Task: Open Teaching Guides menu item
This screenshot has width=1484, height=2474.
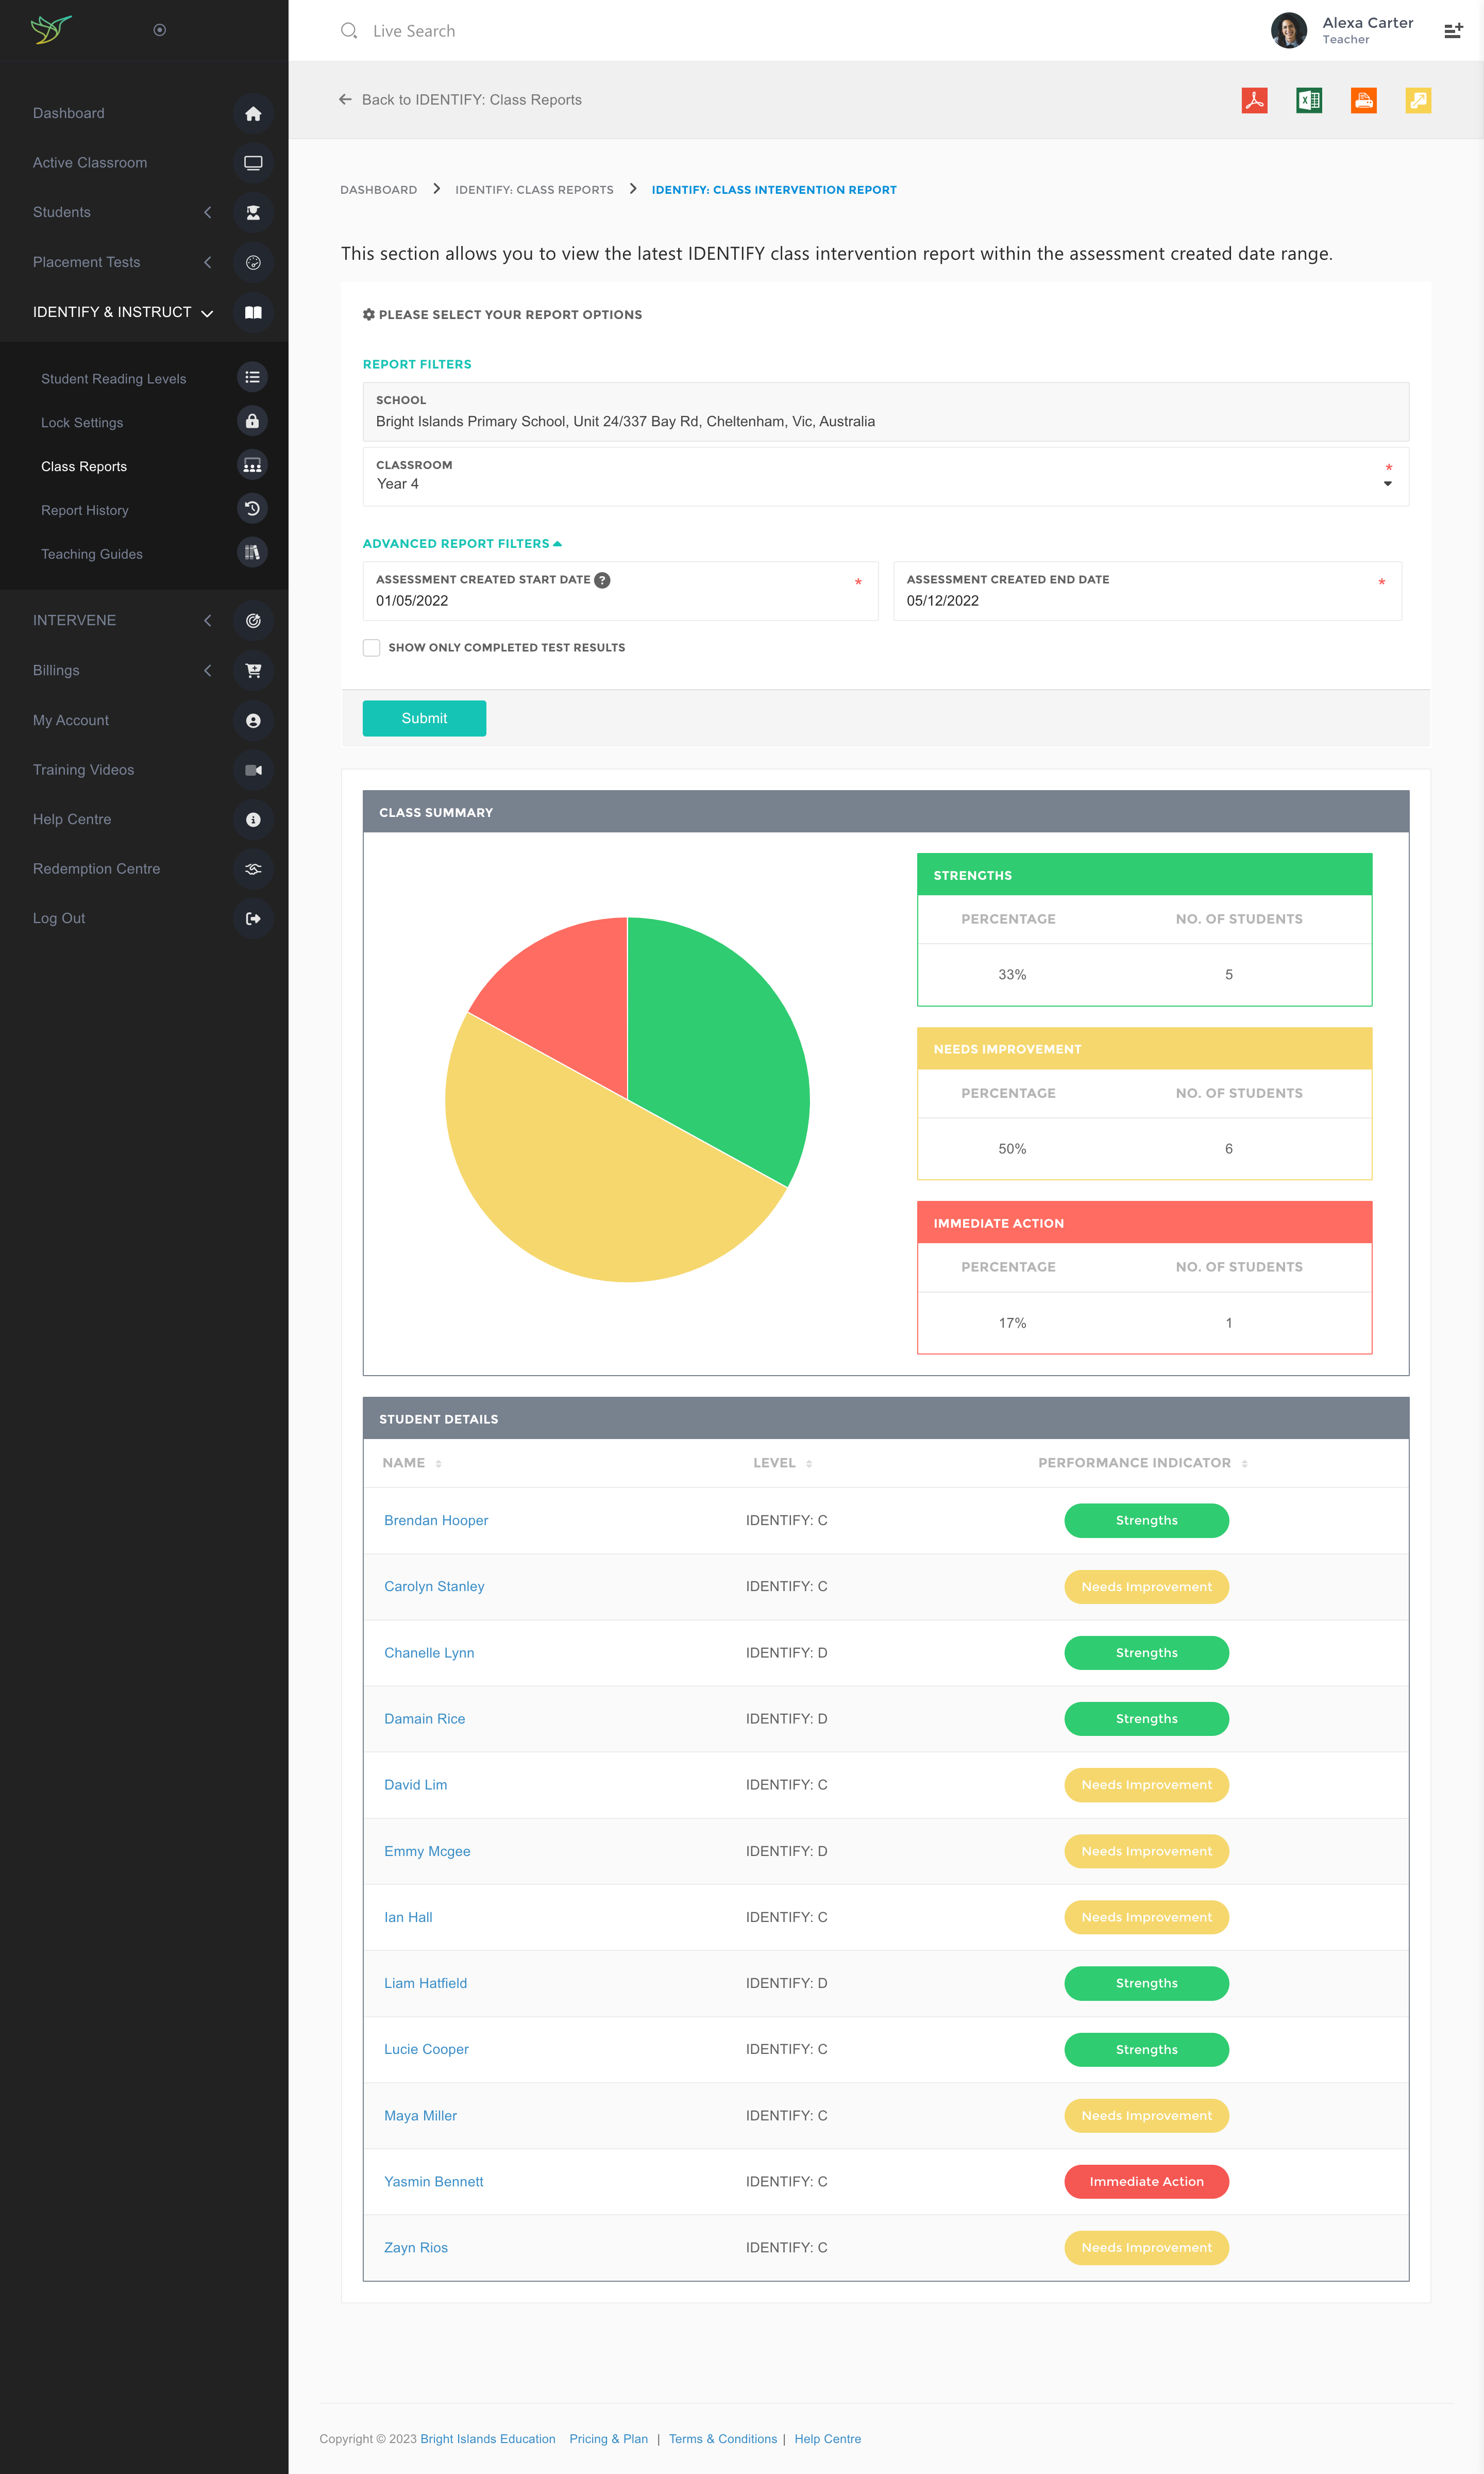Action: (92, 554)
